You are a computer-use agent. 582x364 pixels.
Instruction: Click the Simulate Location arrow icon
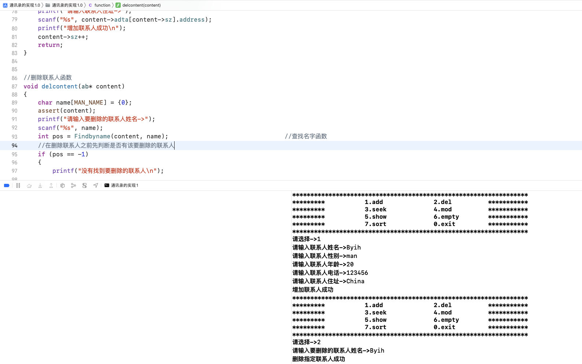point(96,186)
